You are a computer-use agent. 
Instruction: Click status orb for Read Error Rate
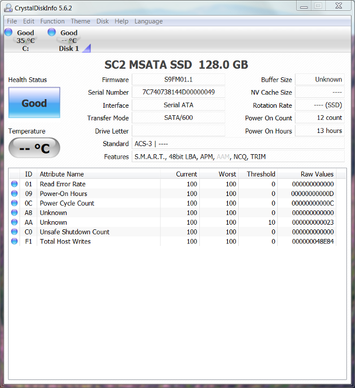tap(14, 184)
